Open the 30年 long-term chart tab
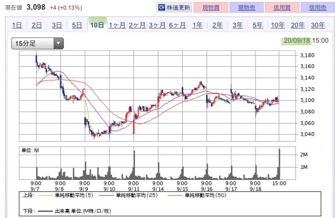Screen dimensions: 335x218 point(318,25)
